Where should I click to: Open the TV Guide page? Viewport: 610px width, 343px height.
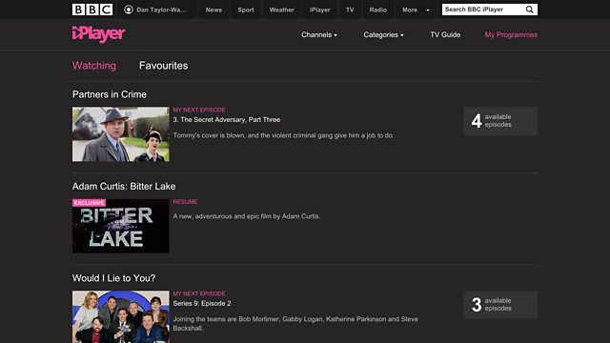[x=445, y=34]
